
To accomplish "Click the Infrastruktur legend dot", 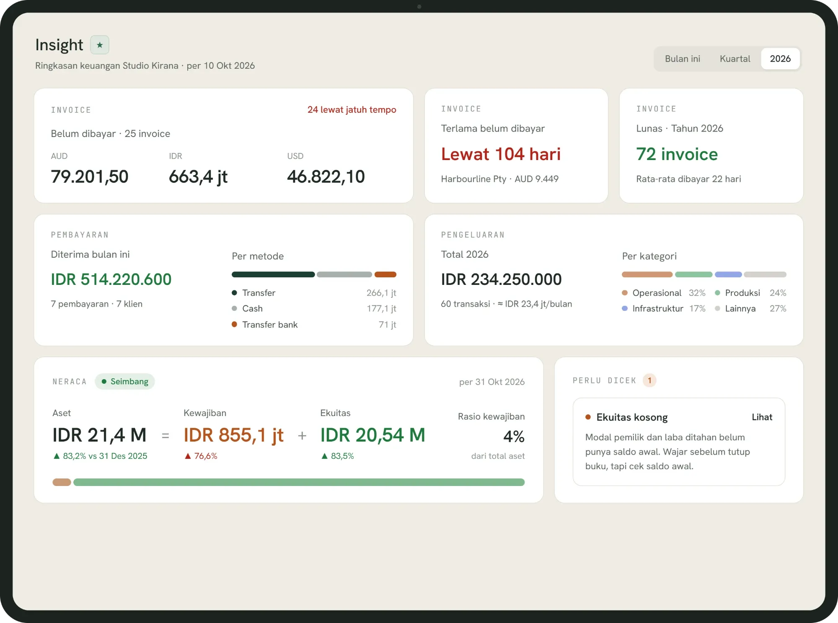I will (625, 308).
